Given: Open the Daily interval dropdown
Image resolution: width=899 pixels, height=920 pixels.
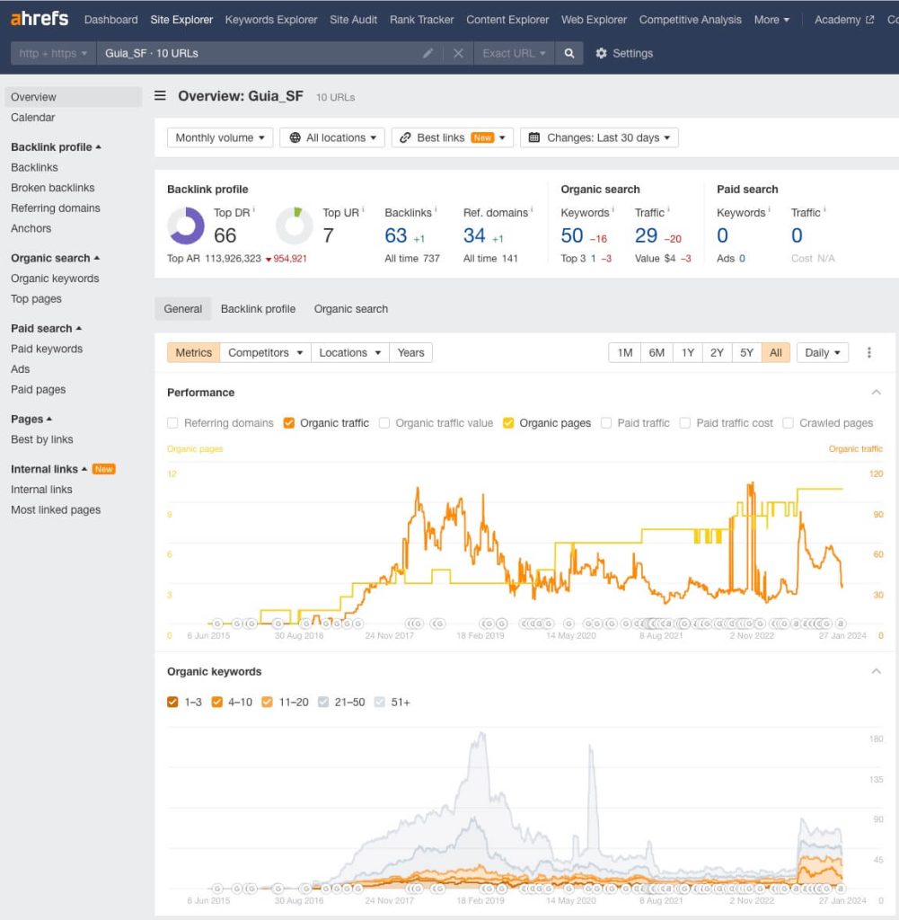Looking at the screenshot, I should click(x=822, y=352).
